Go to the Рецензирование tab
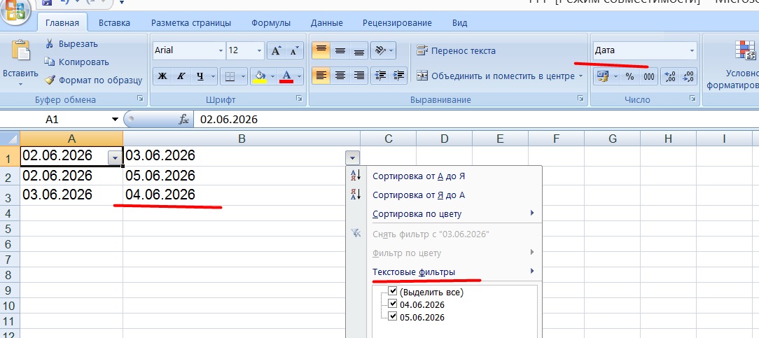 pos(397,22)
